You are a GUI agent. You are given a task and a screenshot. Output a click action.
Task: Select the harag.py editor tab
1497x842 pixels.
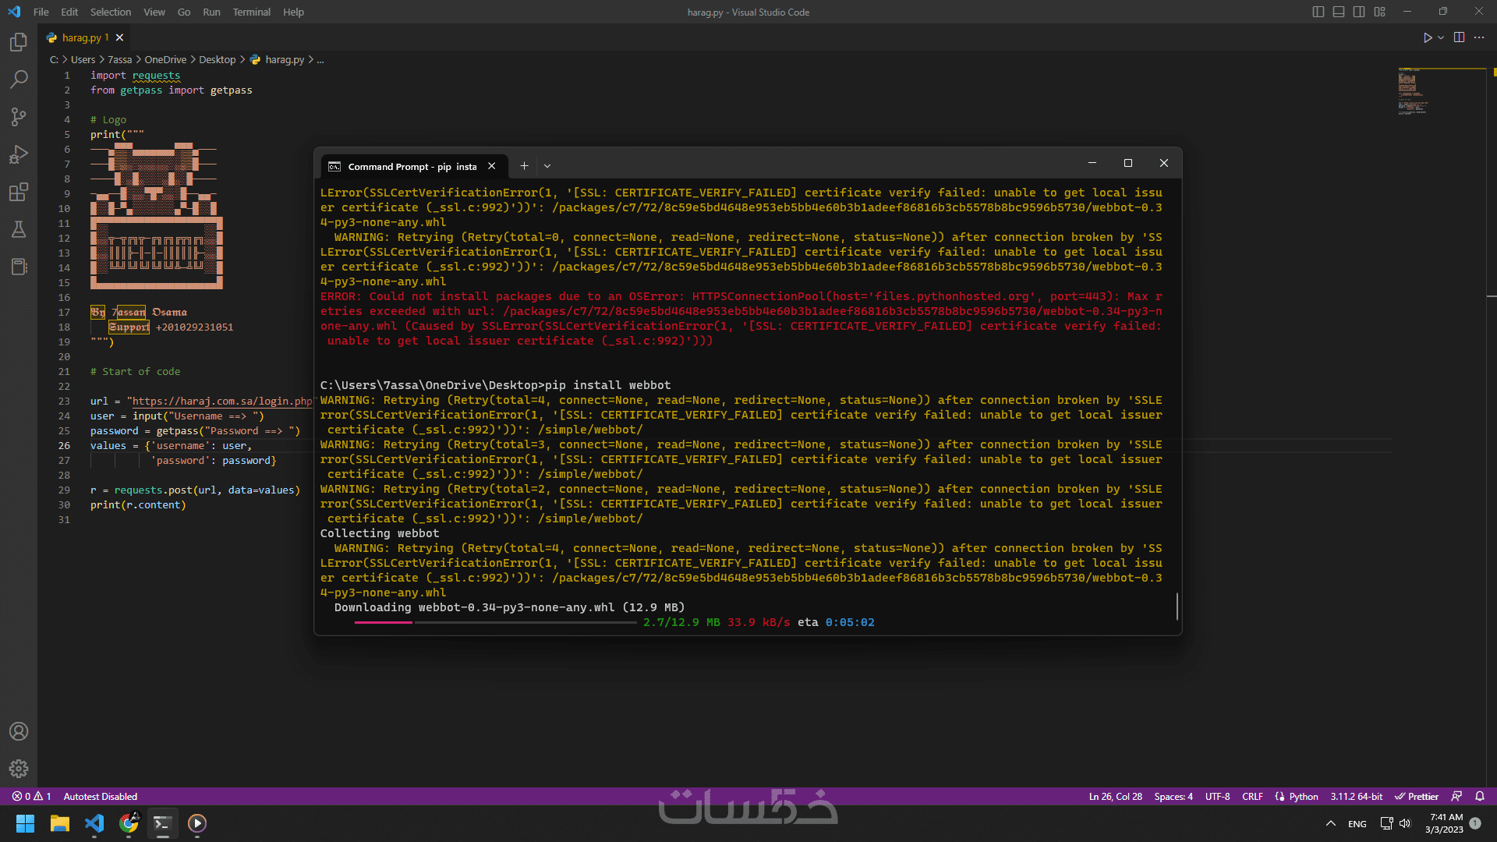pos(81,37)
